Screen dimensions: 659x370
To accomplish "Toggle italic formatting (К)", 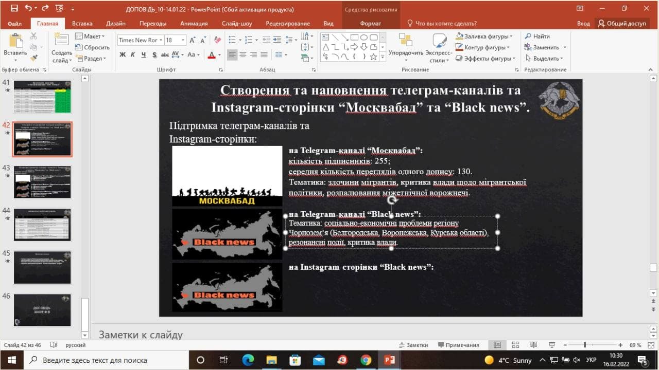I will pyautogui.click(x=132, y=55).
